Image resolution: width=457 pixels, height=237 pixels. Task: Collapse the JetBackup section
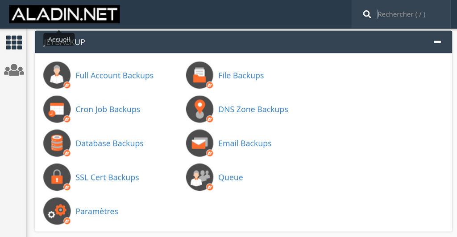tap(437, 42)
